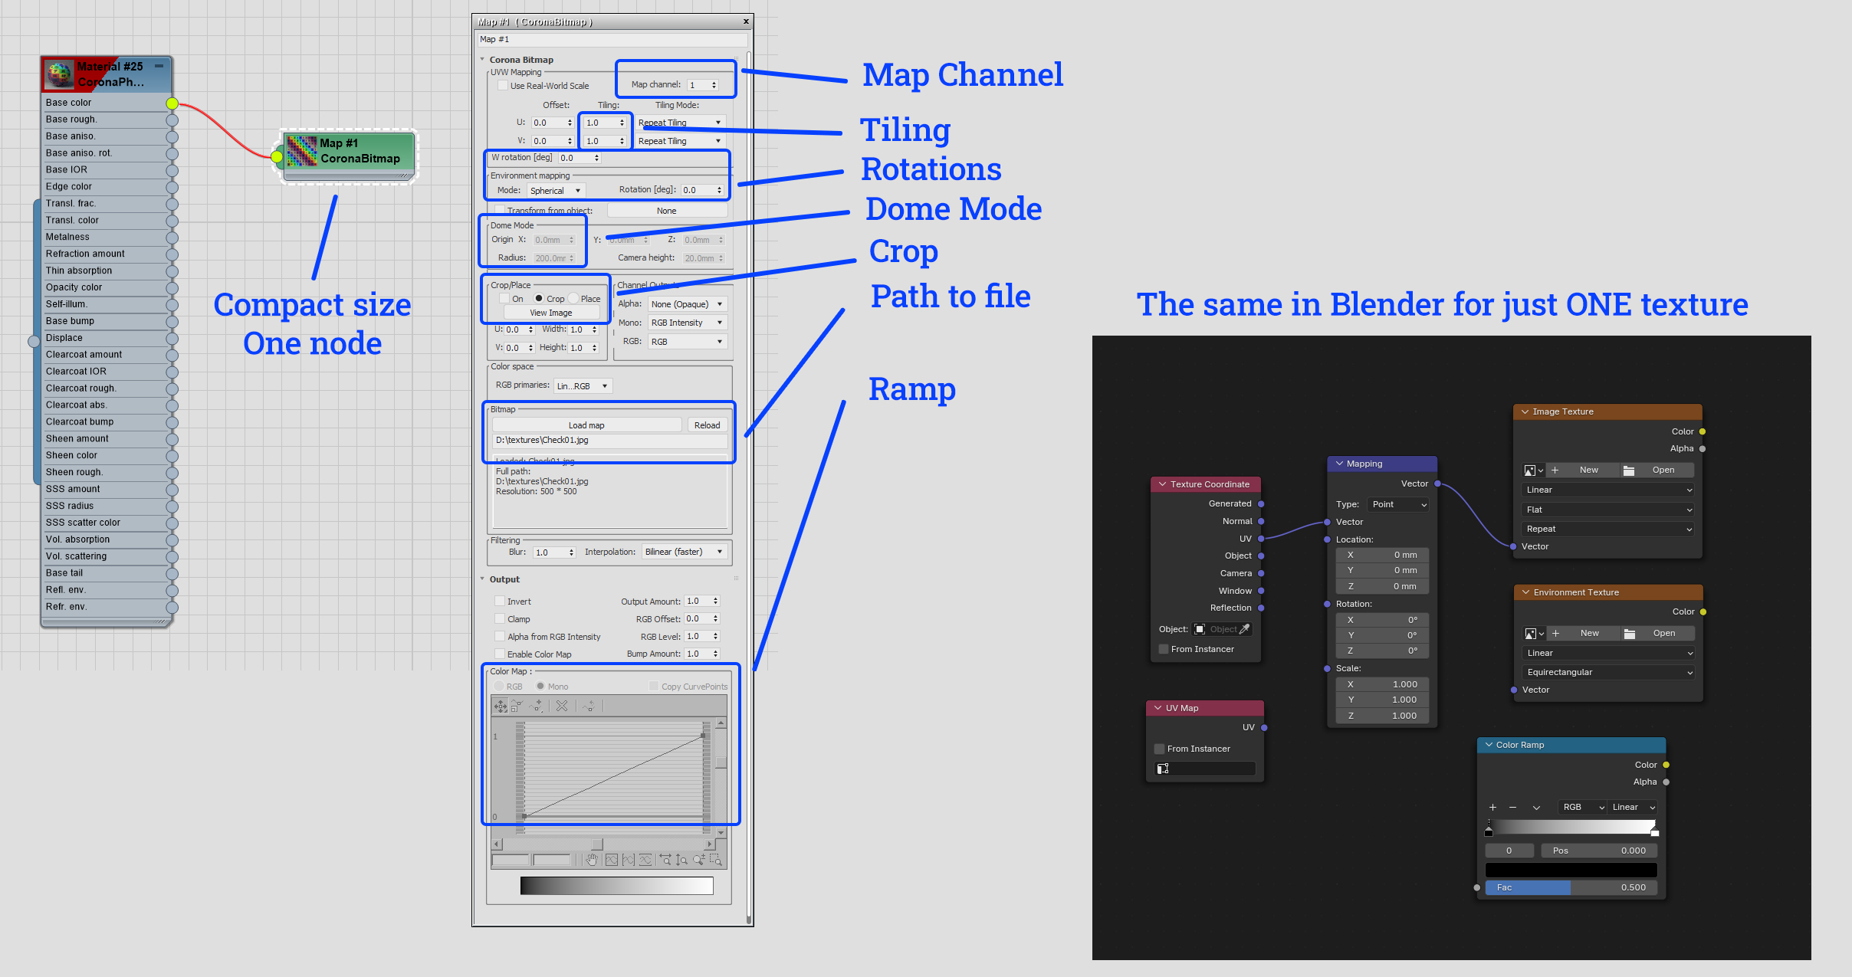
Task: Enable Use Real-World Scale checkbox
Action: coord(502,86)
